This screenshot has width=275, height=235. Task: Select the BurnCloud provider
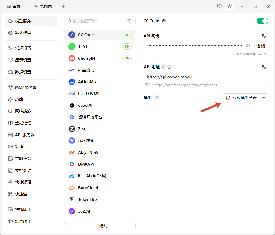100,188
